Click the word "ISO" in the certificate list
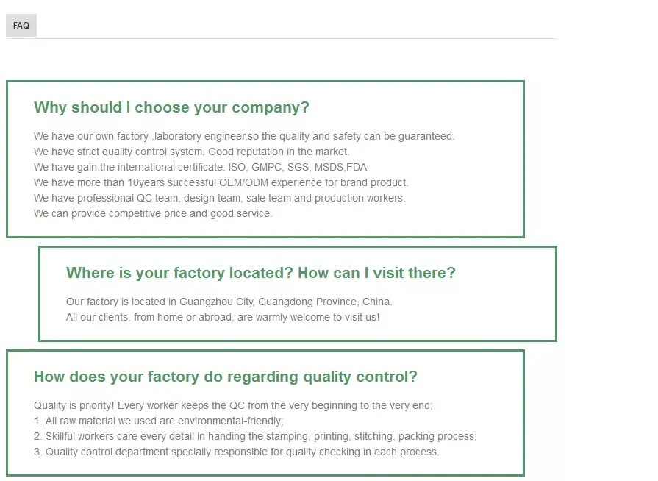 (238, 167)
